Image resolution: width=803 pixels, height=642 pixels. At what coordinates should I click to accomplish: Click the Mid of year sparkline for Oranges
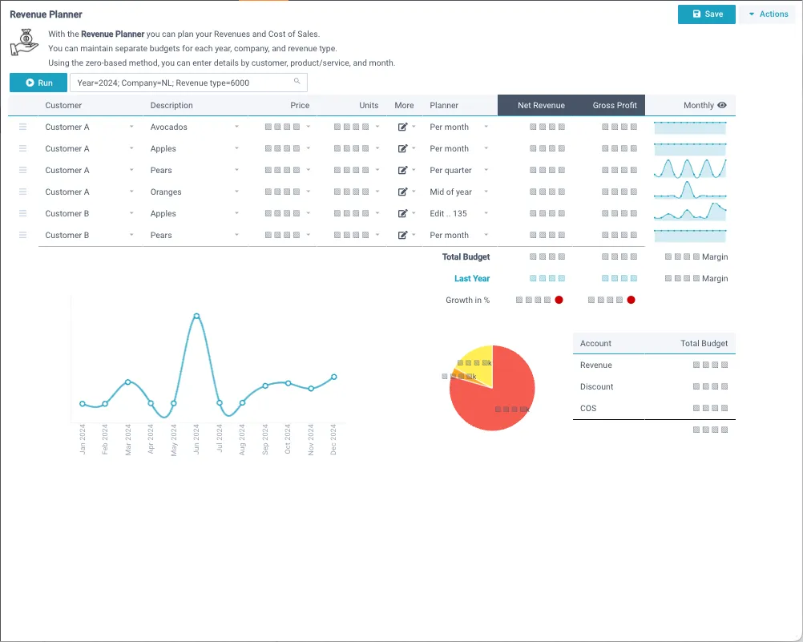pyautogui.click(x=690, y=191)
